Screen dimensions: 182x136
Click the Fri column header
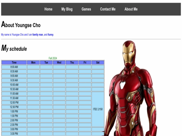click(85, 62)
